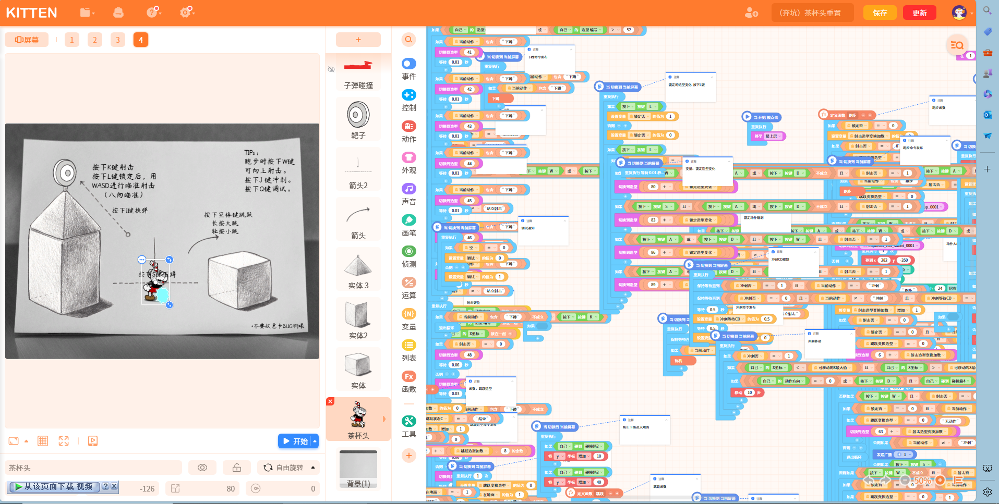Image resolution: width=999 pixels, height=504 pixels.
Task: Expand the 开始 button options arrow
Action: click(315, 441)
